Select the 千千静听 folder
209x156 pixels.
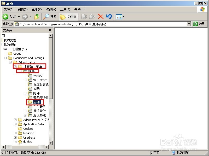coord(39,107)
